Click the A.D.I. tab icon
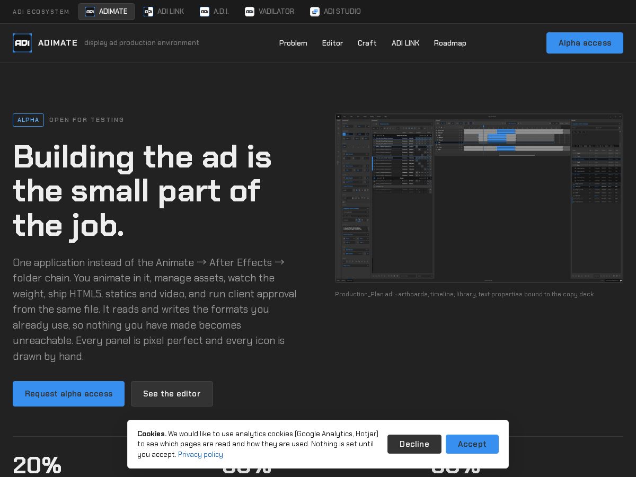636x477 pixels. click(x=205, y=12)
